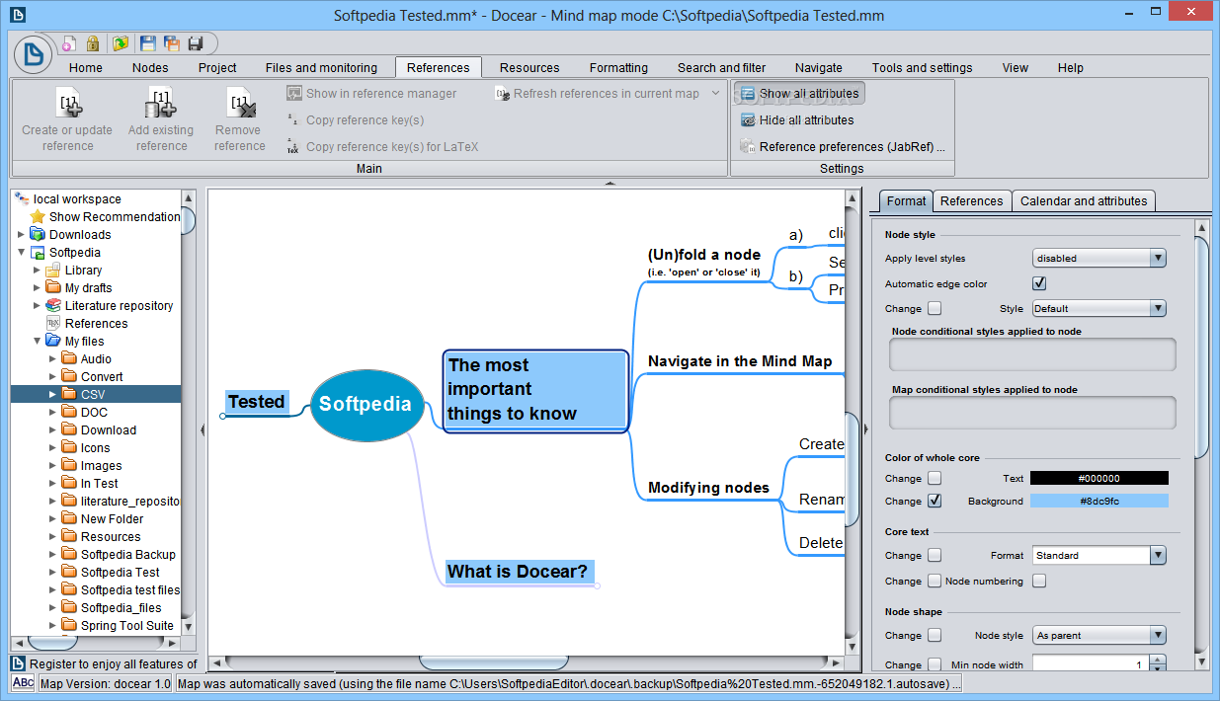Click the new map icon in quick toolbar
This screenshot has height=701, width=1220.
pos(69,43)
